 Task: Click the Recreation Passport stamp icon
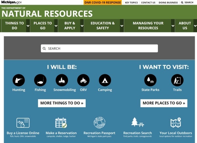[x=99, y=123]
